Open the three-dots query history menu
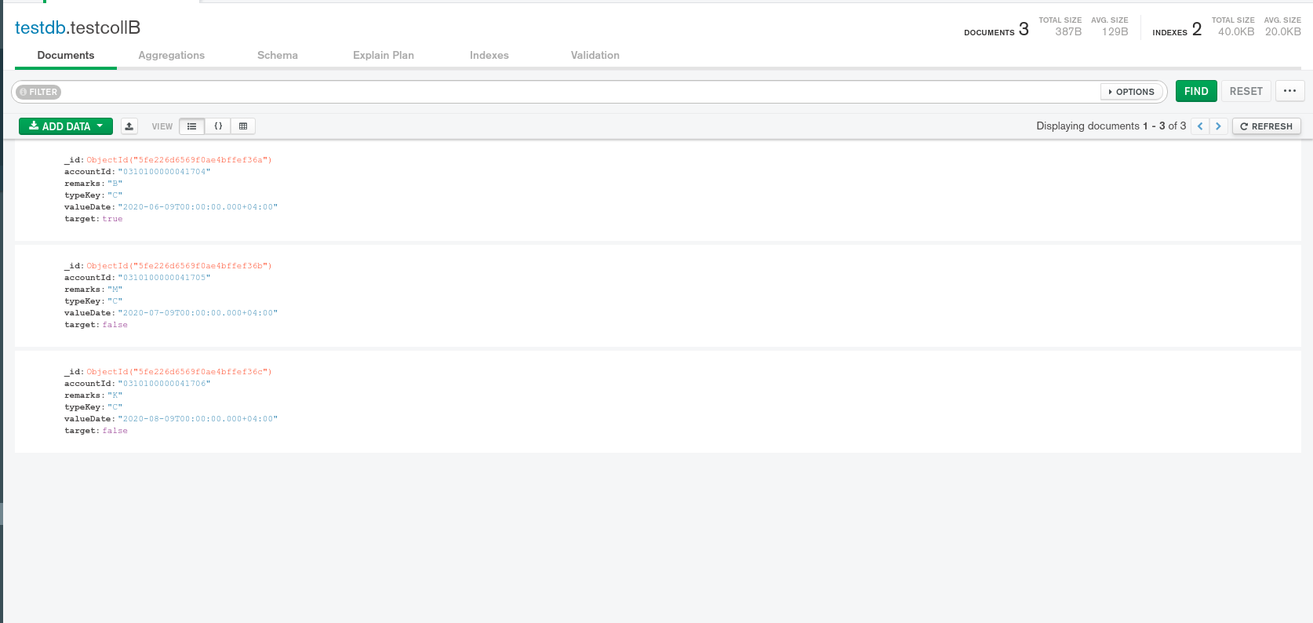Image resolution: width=1313 pixels, height=623 pixels. [1289, 91]
